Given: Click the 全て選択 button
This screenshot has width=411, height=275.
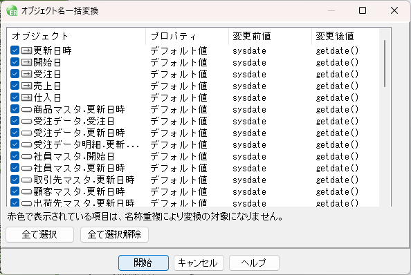Looking at the screenshot, I should [x=39, y=234].
